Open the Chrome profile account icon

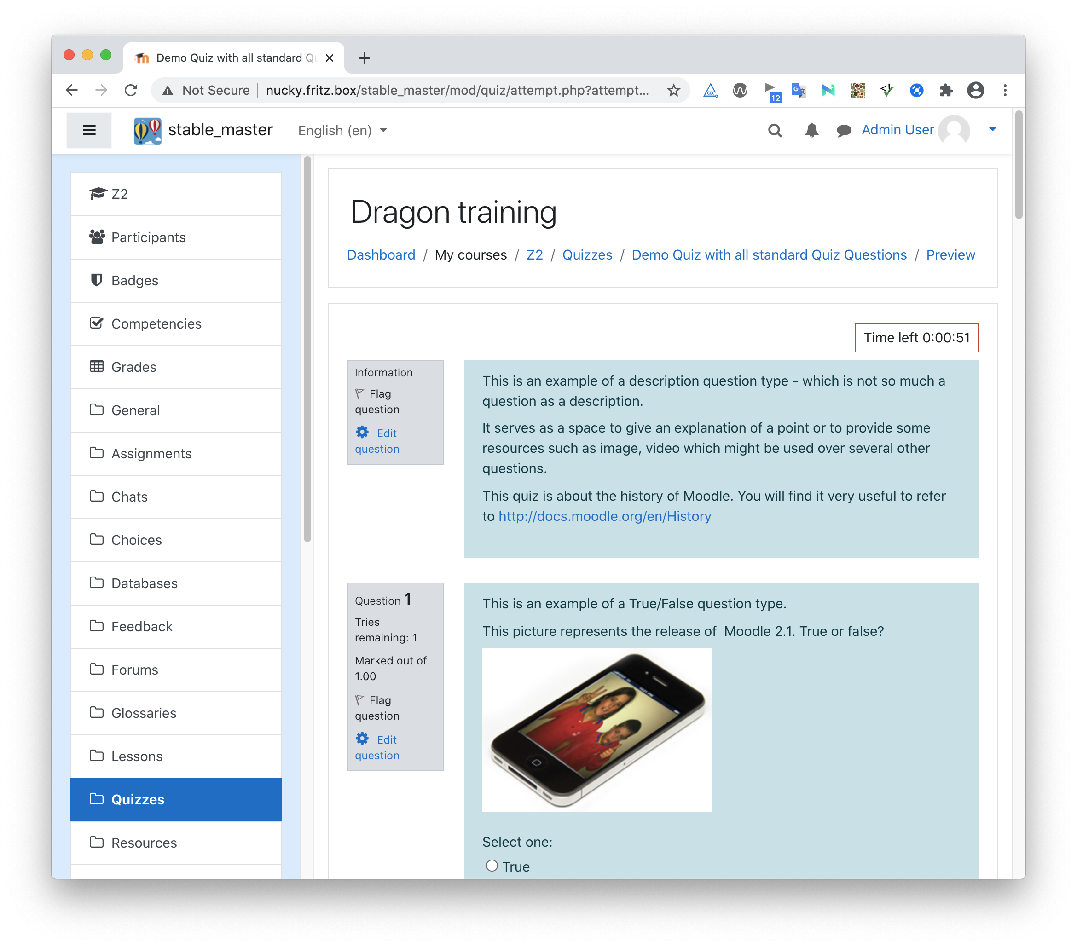975,90
